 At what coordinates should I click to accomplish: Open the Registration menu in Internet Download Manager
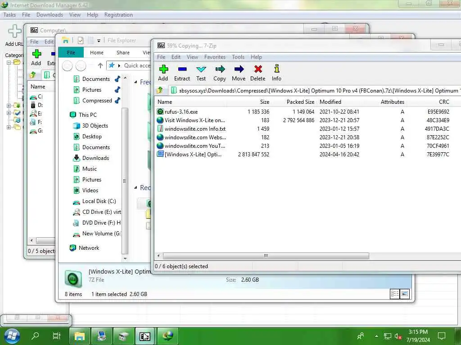[x=118, y=15]
